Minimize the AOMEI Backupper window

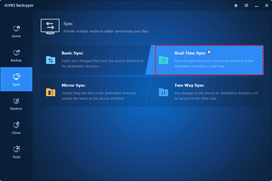(256, 5)
